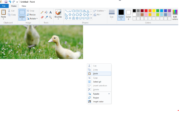The width and height of the screenshot is (179, 118).
Task: Activate Color 1 foreground selector
Action: tap(121, 14)
